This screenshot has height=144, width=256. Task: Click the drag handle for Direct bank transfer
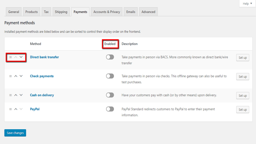[10, 57]
